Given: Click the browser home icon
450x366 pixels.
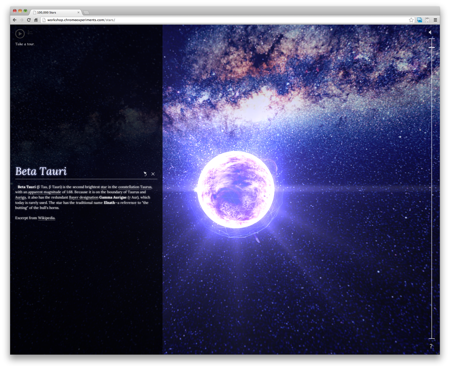Looking at the screenshot, I should 36,20.
